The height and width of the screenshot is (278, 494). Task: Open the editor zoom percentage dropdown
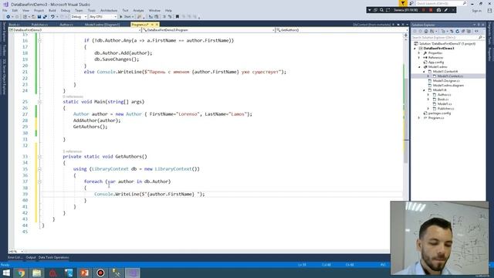point(15,252)
